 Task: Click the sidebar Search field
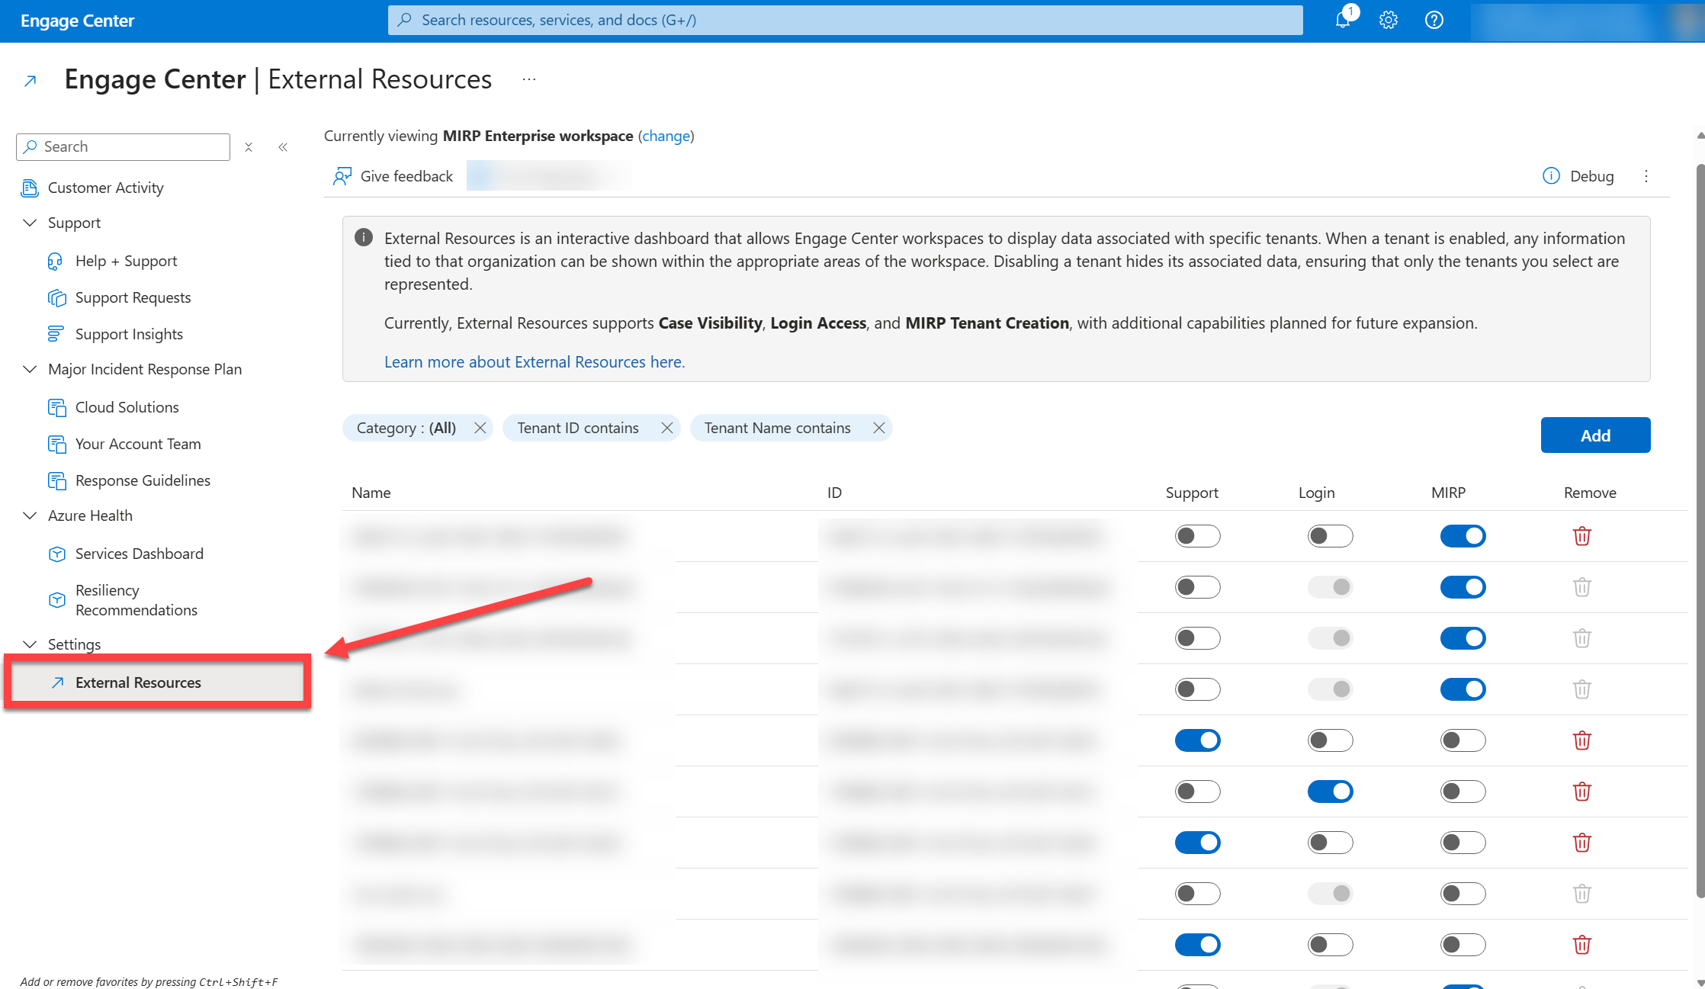pos(123,147)
